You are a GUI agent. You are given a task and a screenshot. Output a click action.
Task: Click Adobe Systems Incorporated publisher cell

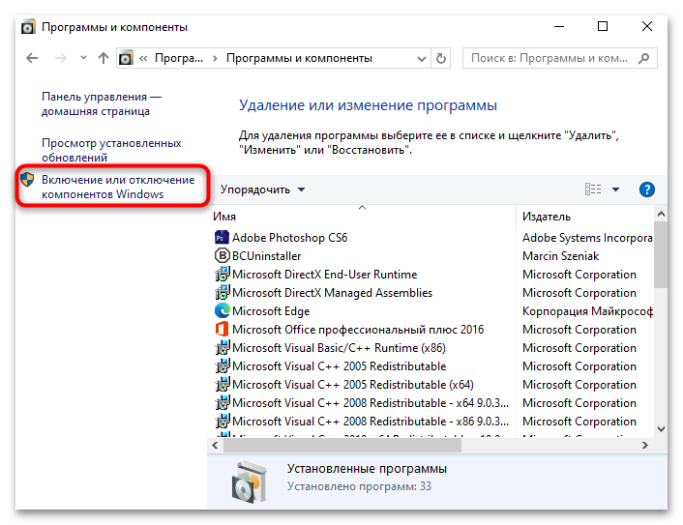587,238
